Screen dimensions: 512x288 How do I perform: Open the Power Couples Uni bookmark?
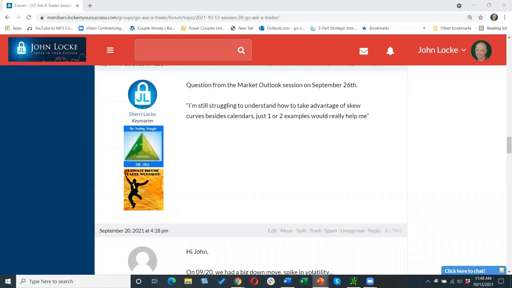tap(203, 28)
